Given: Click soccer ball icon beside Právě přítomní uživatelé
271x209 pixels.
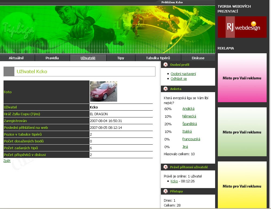Looking at the screenshot, I should point(166,167).
